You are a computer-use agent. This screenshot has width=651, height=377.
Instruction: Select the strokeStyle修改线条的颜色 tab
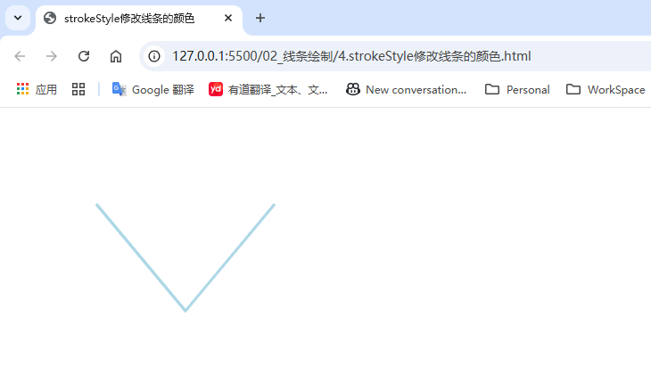[139, 18]
